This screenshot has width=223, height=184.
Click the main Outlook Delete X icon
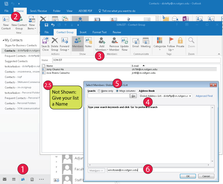point(43,19)
